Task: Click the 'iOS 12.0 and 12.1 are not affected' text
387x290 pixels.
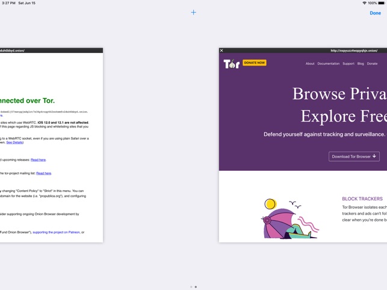Action: pos(63,122)
